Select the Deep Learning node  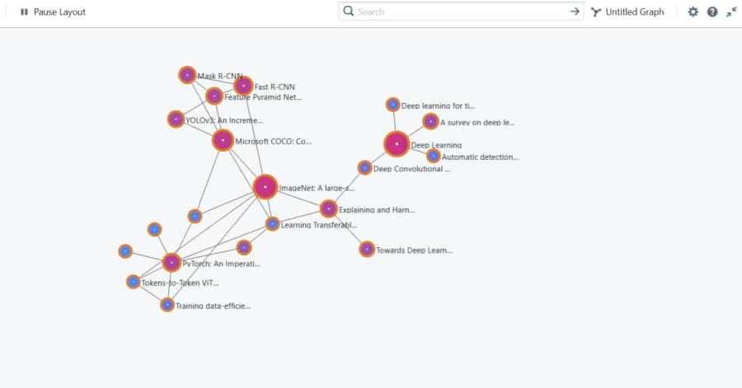coord(397,144)
